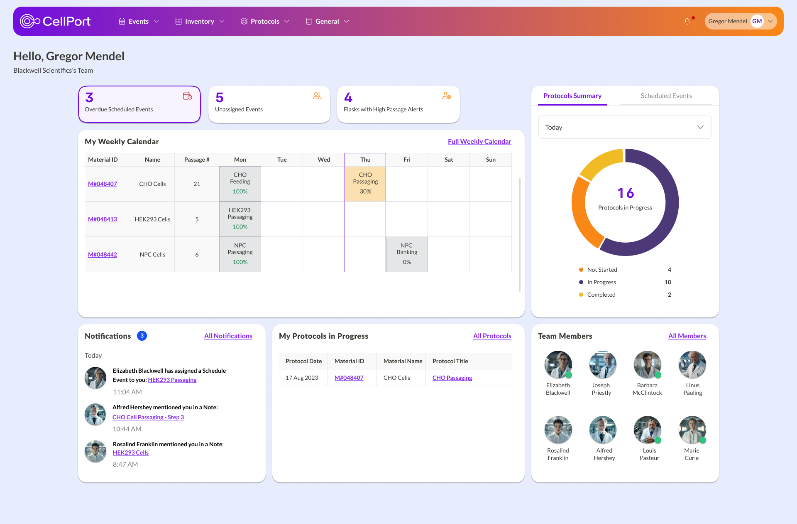Expand the Inventory menu chevron
Screen dimensions: 797x524
tap(222, 21)
